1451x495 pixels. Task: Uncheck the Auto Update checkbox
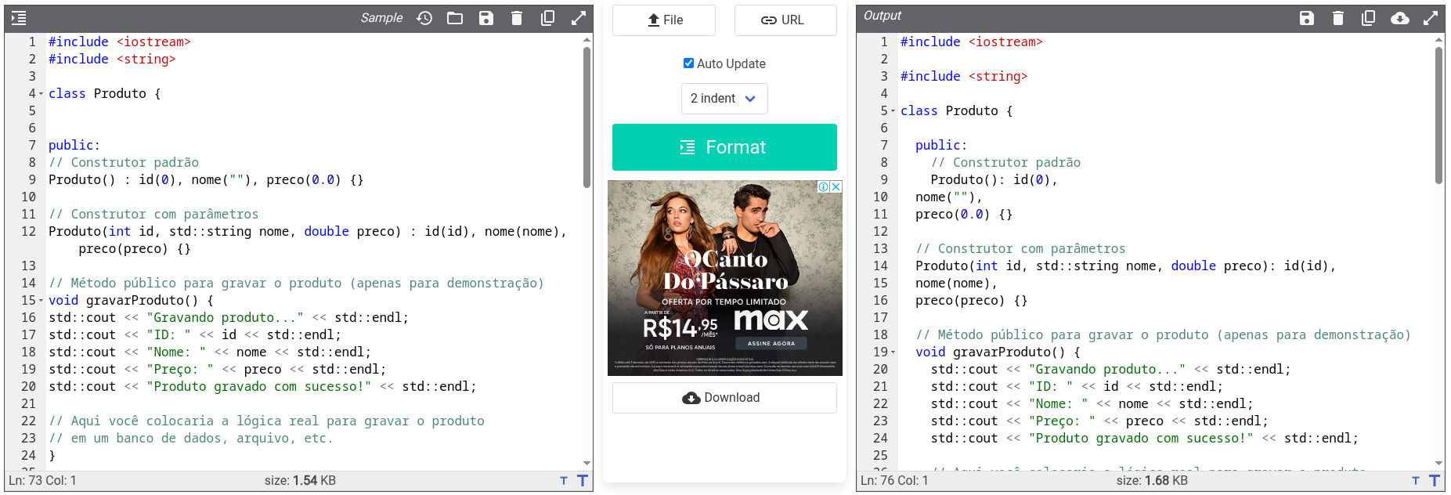(688, 63)
